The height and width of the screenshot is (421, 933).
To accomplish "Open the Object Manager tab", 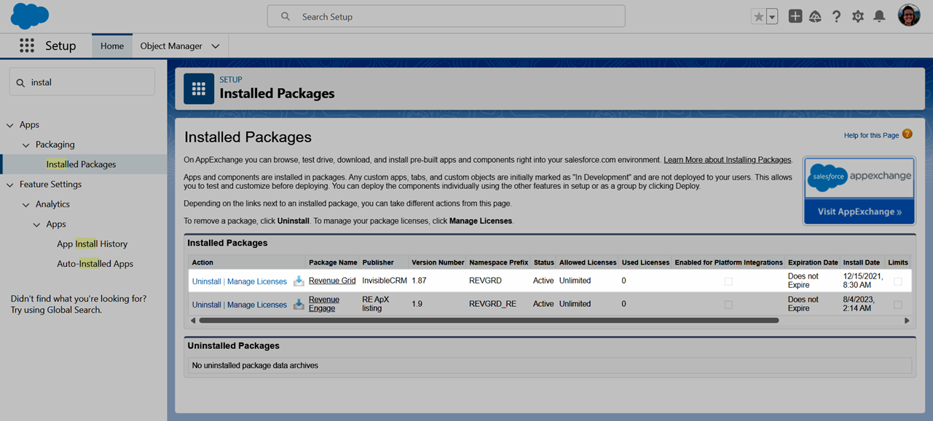I will click(x=171, y=46).
